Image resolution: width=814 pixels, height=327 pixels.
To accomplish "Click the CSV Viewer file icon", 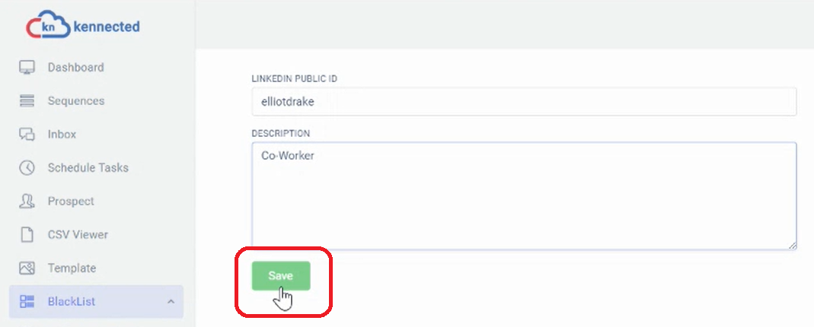I will (27, 234).
